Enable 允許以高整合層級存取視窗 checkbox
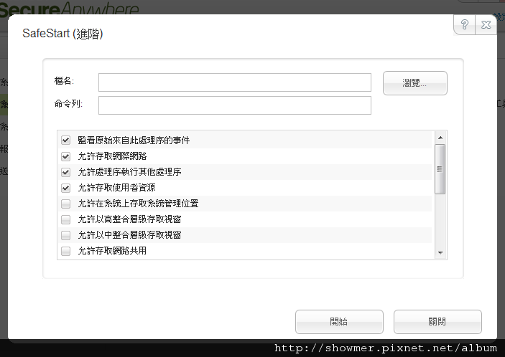505x357 pixels. [65, 219]
